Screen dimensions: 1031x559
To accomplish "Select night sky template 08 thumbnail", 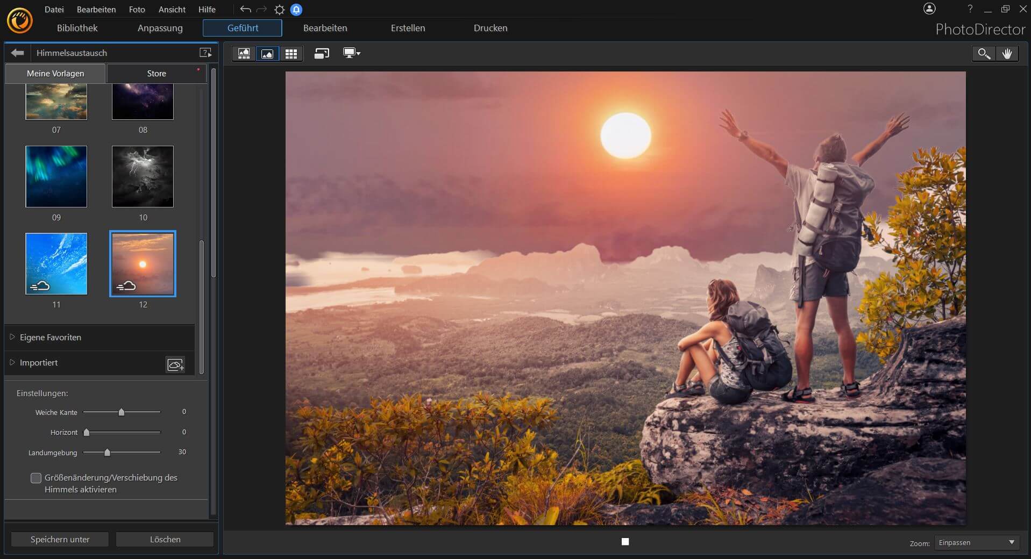I will (143, 102).
